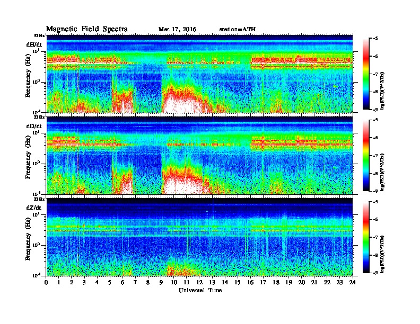
Task: Click the 32Hz label atop the dH/dt panel
Action: pyautogui.click(x=39, y=35)
